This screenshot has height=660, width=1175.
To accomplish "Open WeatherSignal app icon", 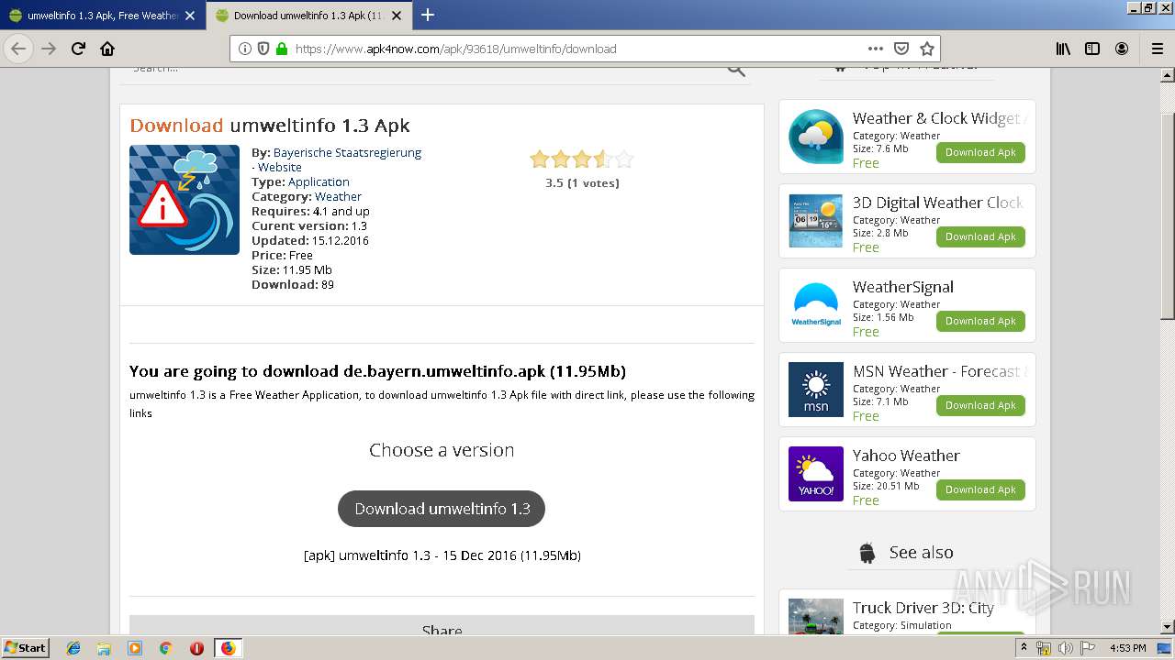I will [x=816, y=305].
